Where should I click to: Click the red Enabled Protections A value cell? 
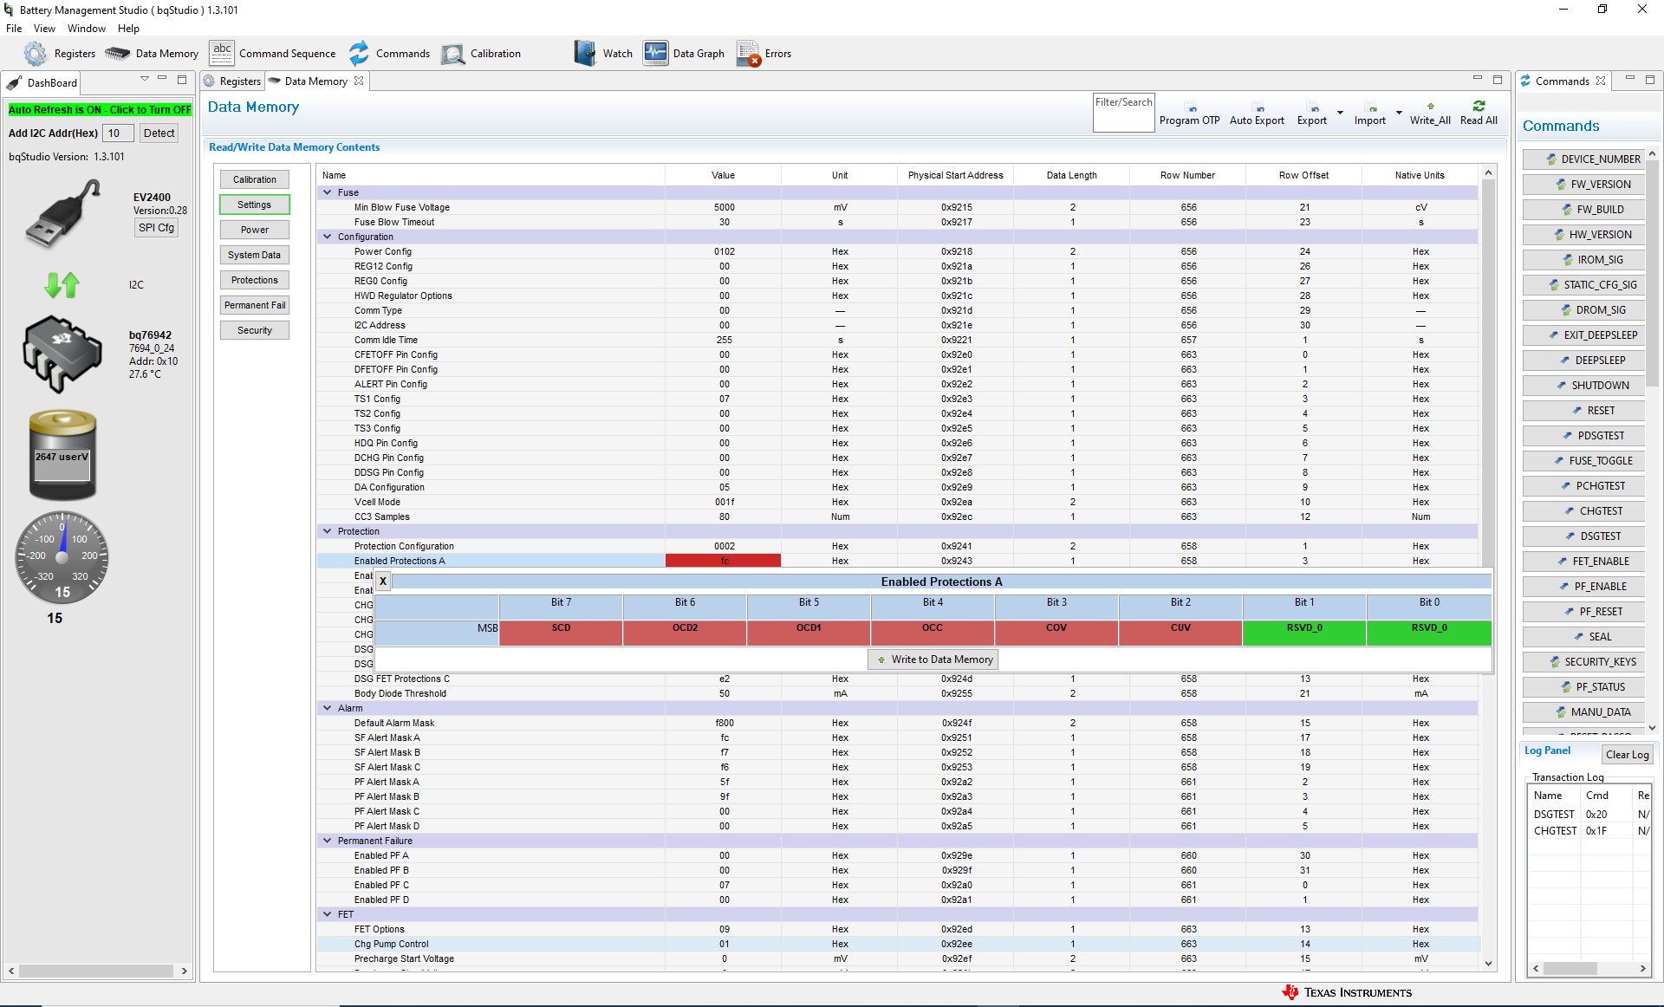point(724,561)
